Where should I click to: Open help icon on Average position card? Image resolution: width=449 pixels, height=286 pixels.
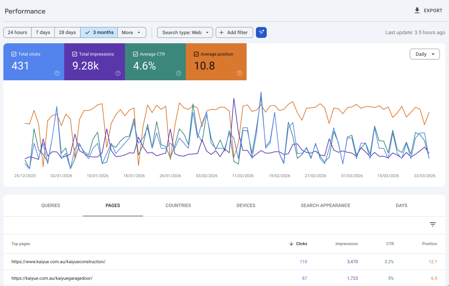pyautogui.click(x=240, y=73)
